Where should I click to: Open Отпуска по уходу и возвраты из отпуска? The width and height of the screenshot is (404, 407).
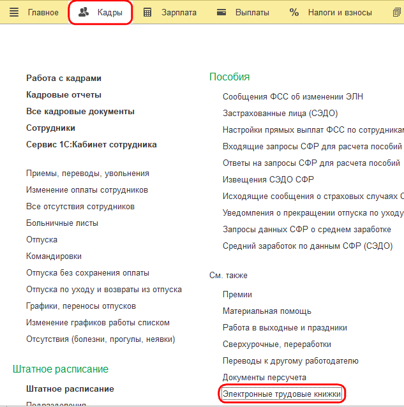pos(104,290)
